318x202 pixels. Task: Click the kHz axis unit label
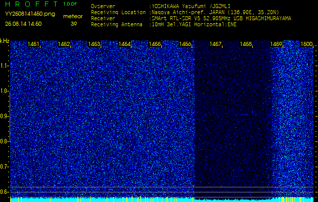[x=5, y=41]
